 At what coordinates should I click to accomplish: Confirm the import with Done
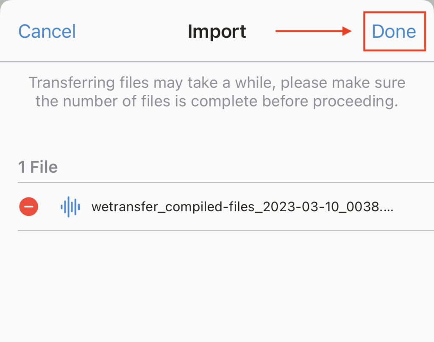click(394, 31)
